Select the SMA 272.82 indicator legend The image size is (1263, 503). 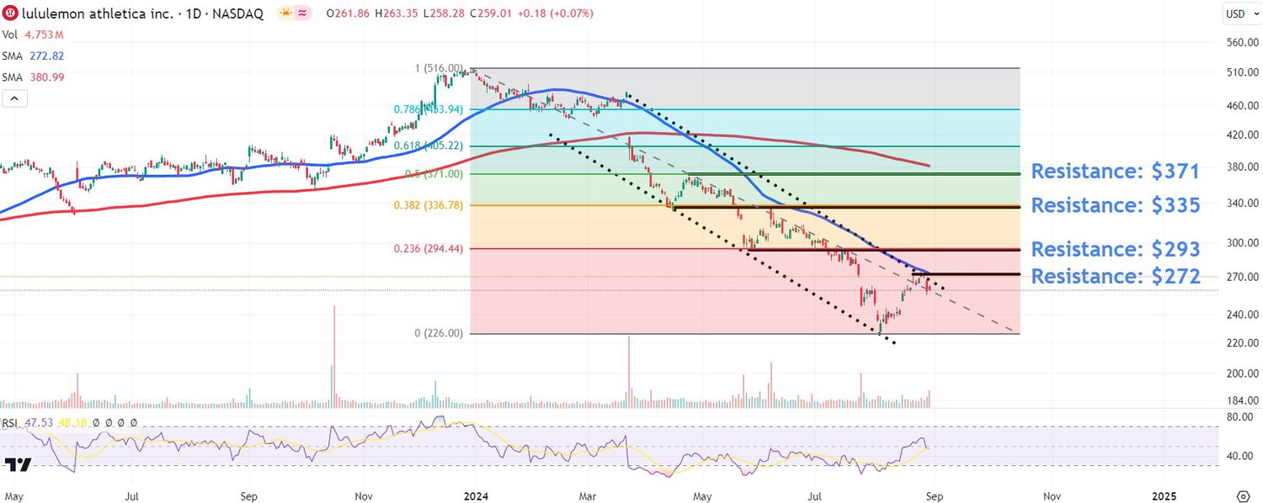coord(34,56)
